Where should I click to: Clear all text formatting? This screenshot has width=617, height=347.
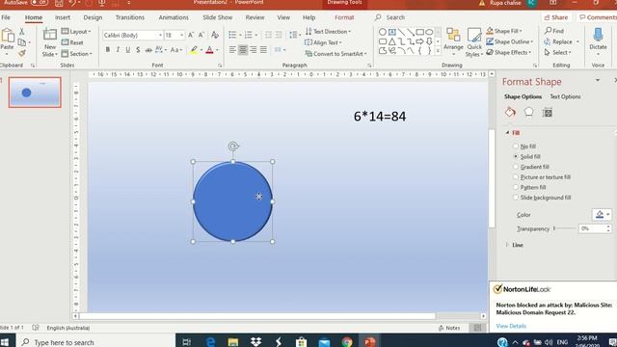215,35
